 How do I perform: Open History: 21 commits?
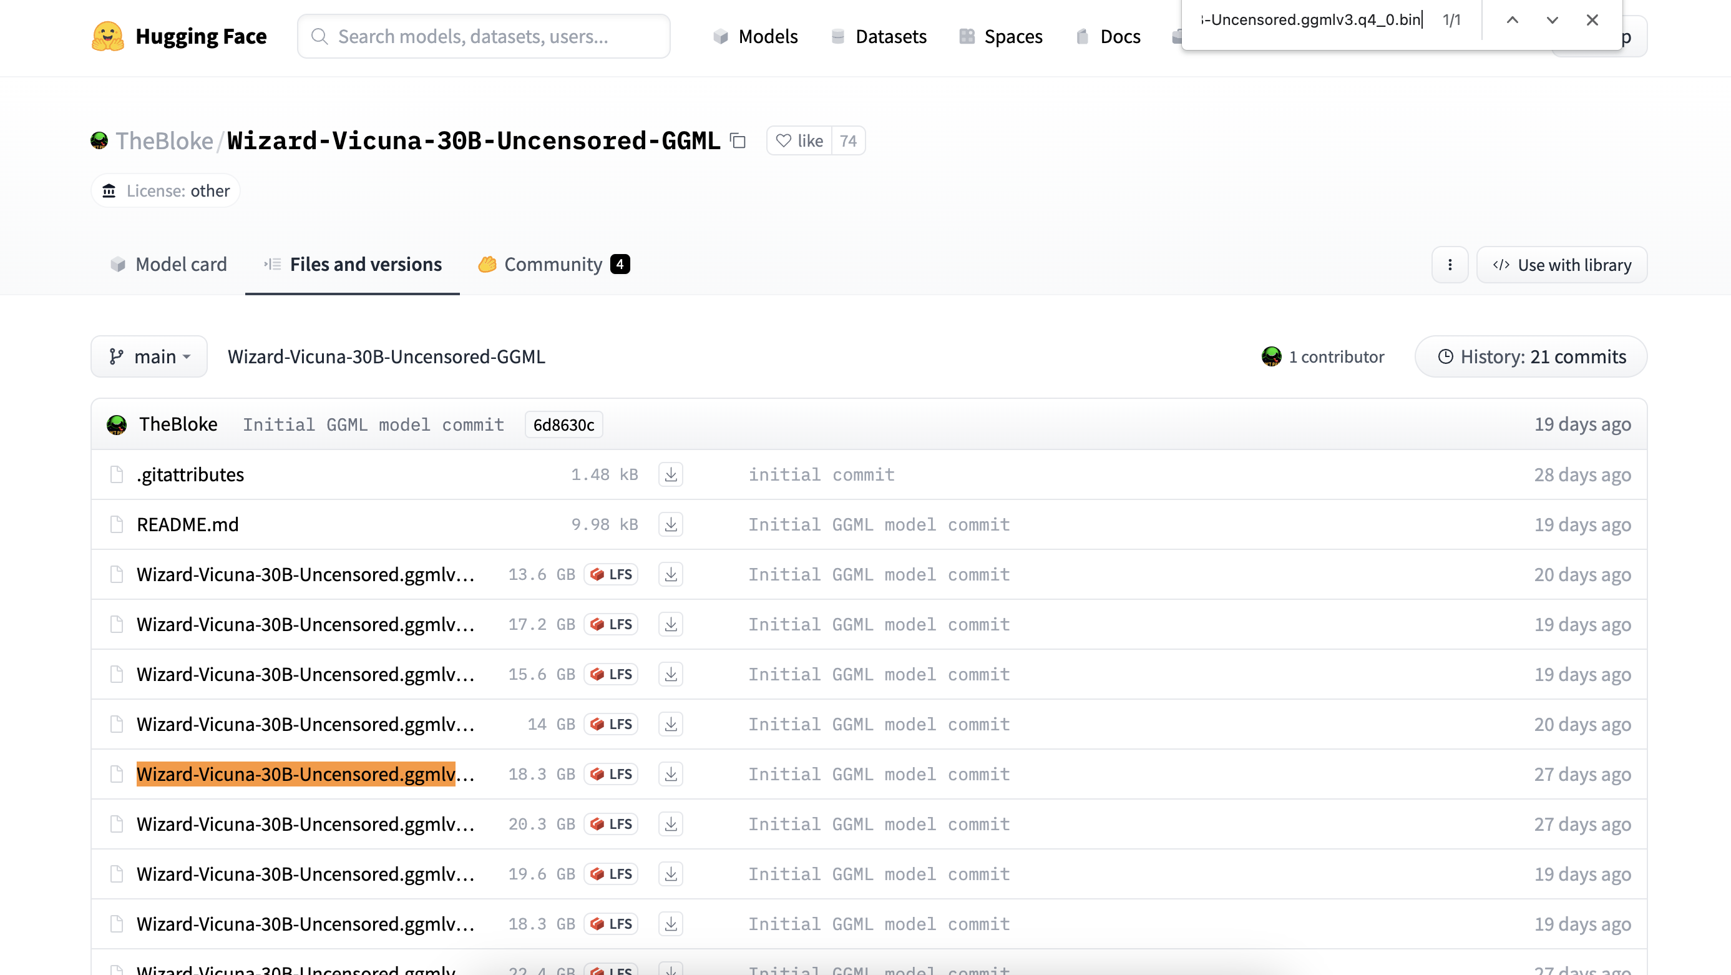[x=1531, y=356]
